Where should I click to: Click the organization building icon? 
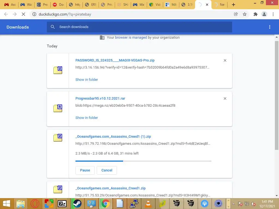102,38
